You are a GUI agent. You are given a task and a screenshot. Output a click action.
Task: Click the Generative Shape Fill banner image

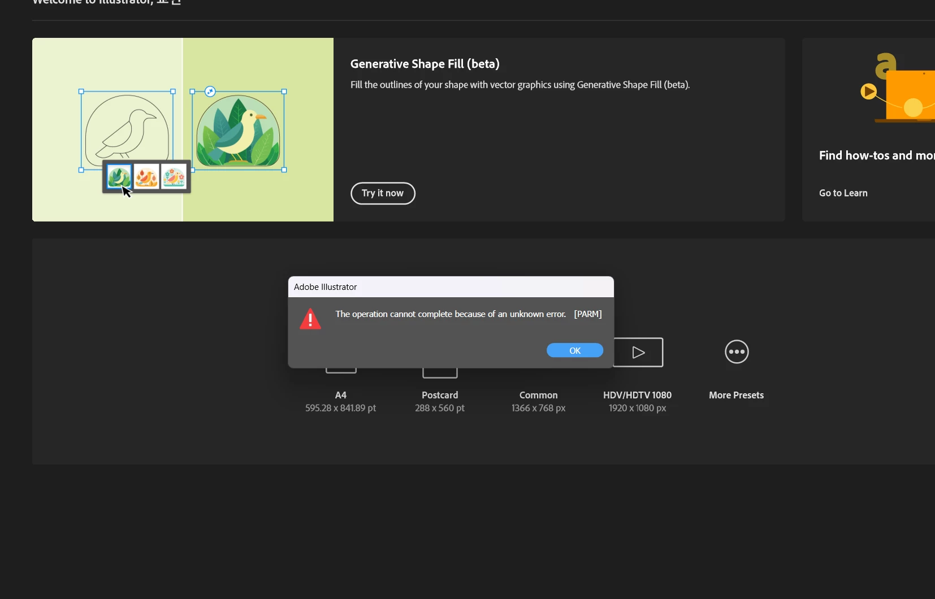183,129
